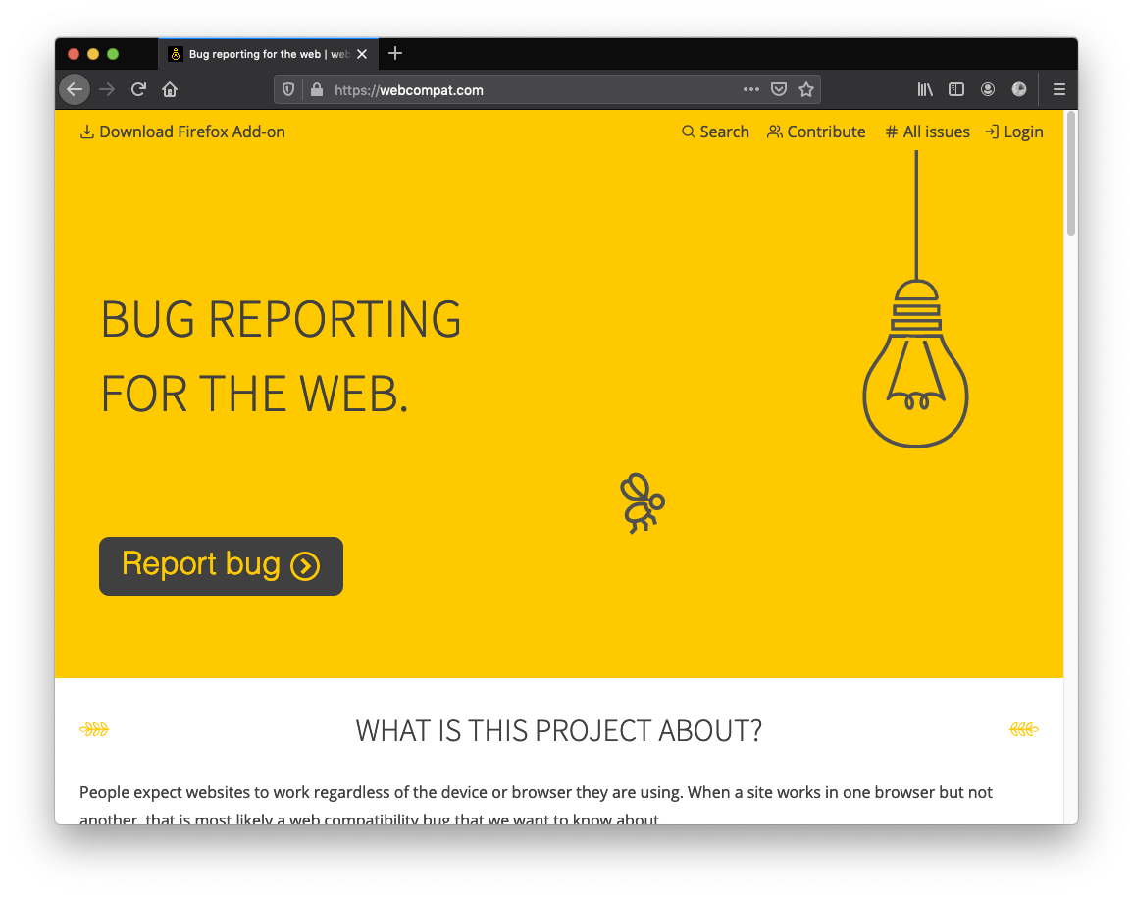
Task: Open the page actions three-dot menu
Action: tap(751, 89)
